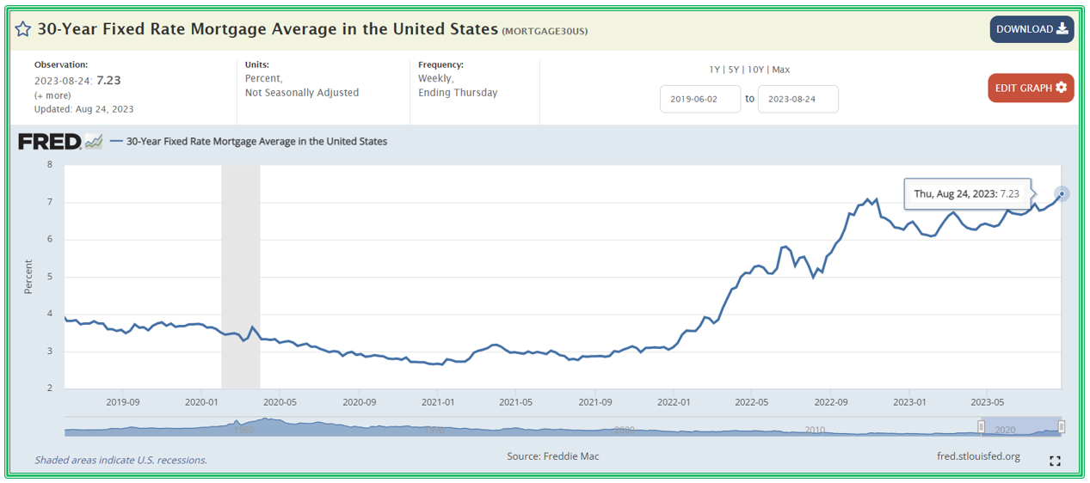
Task: Select the 1Y date range
Action: point(714,70)
